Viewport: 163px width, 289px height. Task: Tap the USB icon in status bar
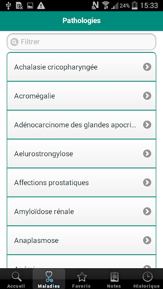(8, 5)
